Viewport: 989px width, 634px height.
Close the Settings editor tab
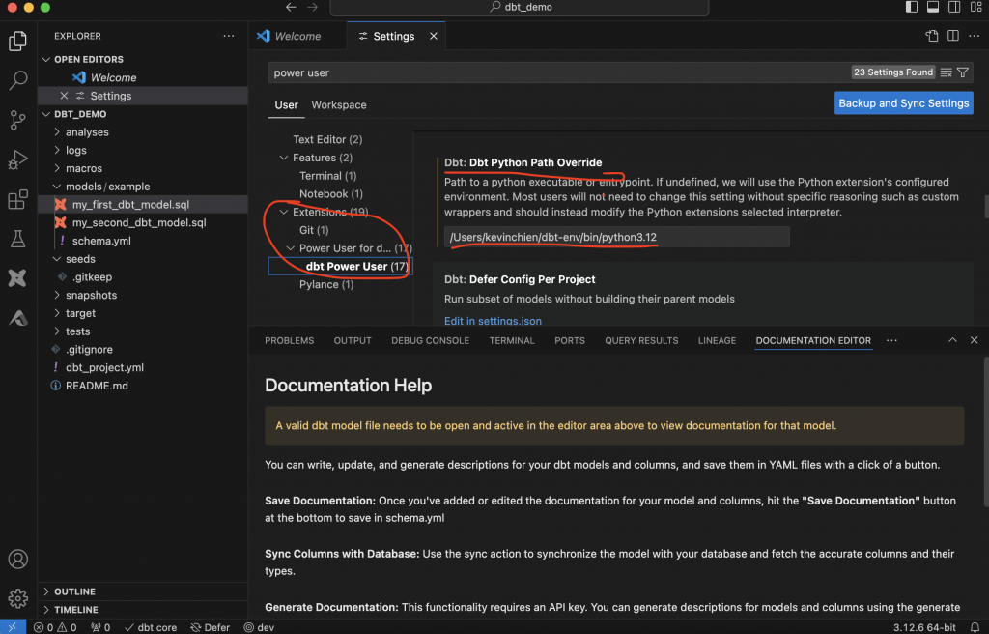click(434, 36)
